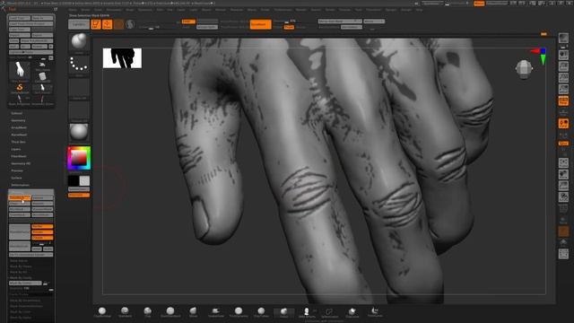Click the Xpose icon at right shelf bottom
The height and width of the screenshot is (323, 574).
tap(563, 253)
